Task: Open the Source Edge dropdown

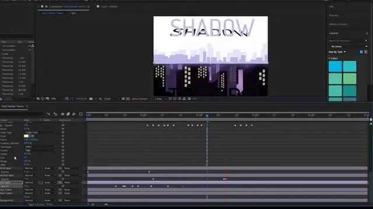Action: [40, 150]
